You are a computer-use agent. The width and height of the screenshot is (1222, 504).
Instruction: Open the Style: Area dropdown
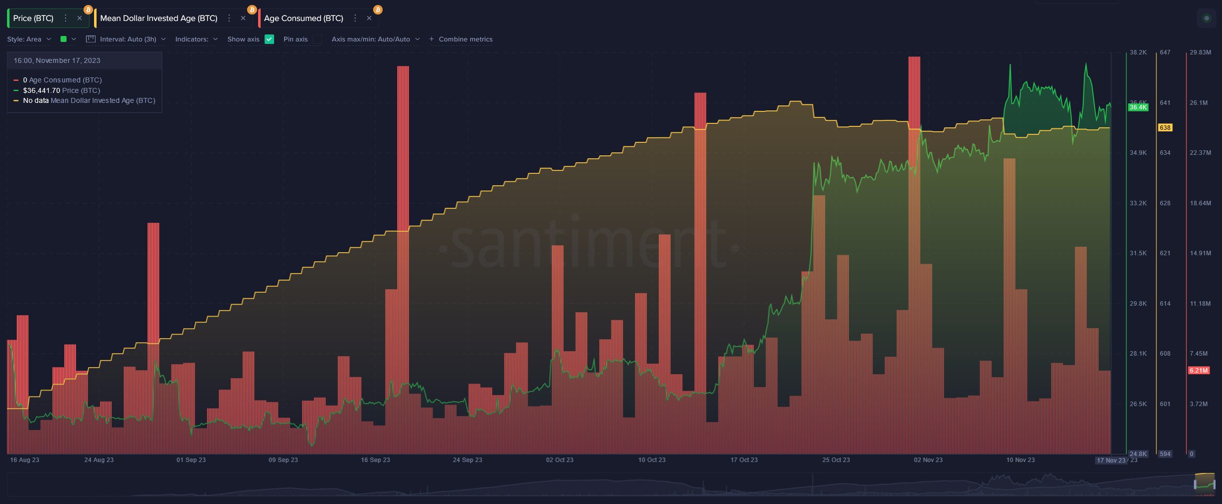point(29,39)
